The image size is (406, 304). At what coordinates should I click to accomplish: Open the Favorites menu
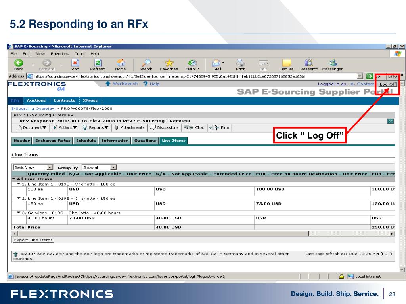click(x=59, y=54)
